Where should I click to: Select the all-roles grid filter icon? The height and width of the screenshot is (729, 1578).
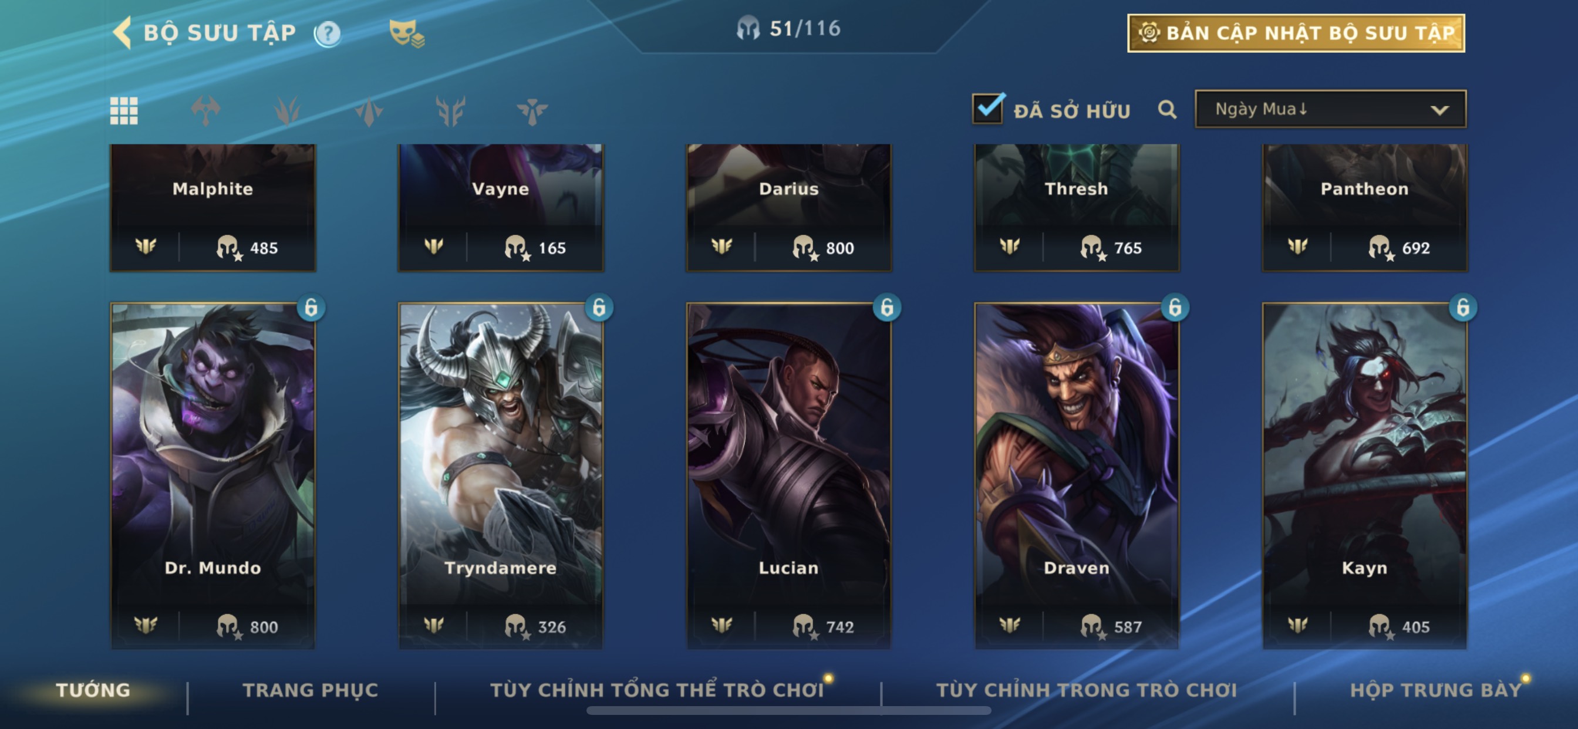pos(124,111)
